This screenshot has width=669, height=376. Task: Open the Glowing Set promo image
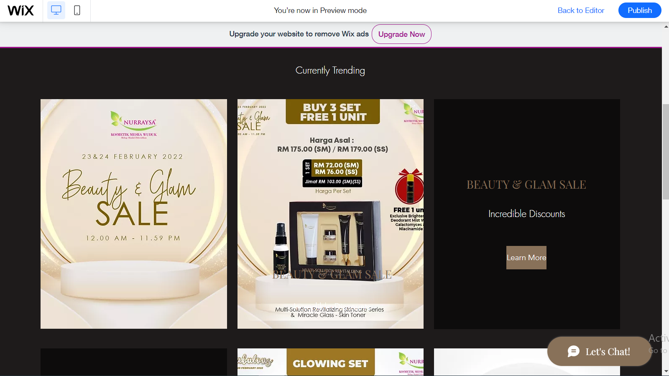coord(330,362)
